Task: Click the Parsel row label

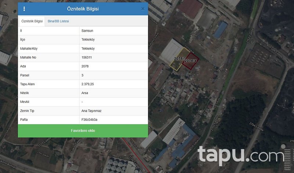Action: point(26,75)
